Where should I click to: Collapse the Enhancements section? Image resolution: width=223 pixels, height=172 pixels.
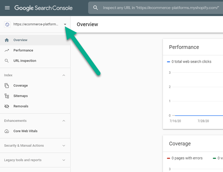[x=64, y=121]
